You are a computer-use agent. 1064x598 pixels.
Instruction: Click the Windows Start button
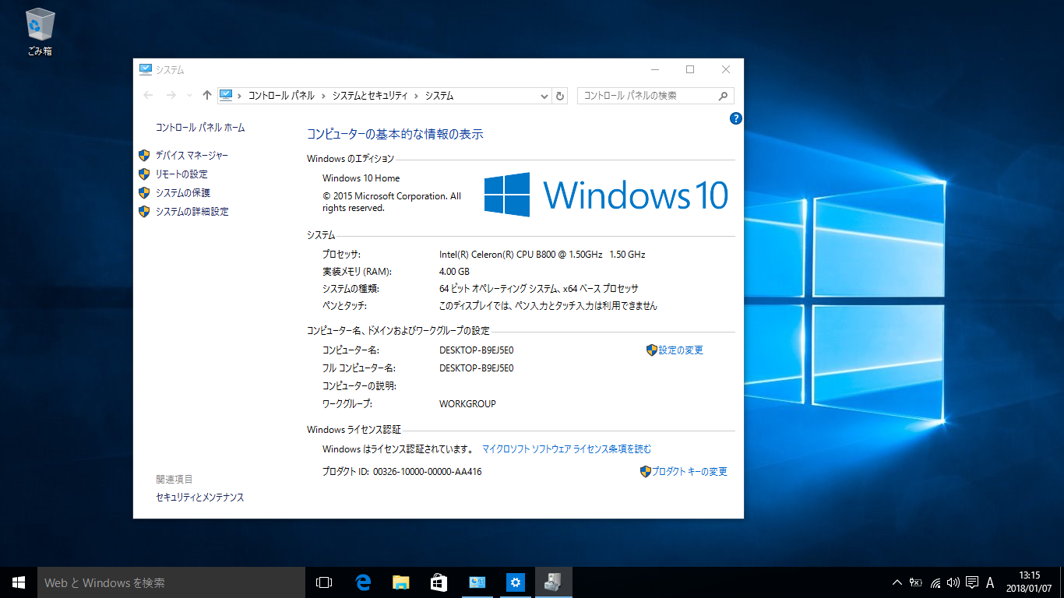pyautogui.click(x=19, y=582)
